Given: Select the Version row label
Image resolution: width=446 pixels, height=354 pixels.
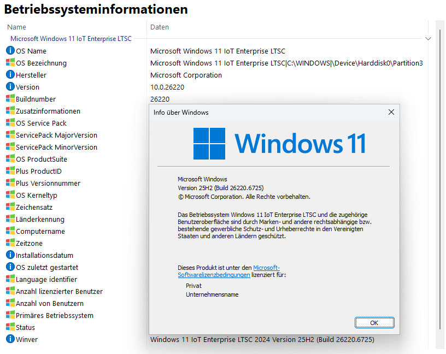Looking at the screenshot, I should click(27, 87).
